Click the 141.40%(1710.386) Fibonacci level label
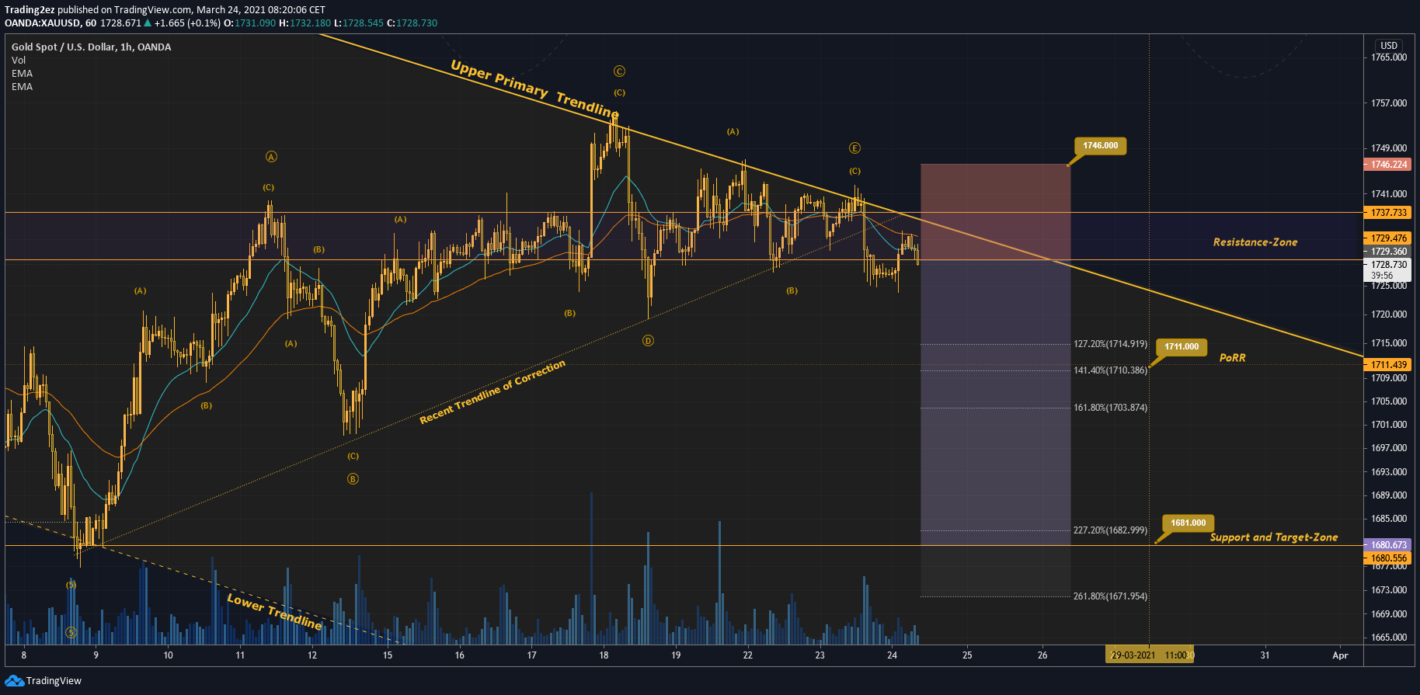The height and width of the screenshot is (695, 1420). 1110,370
